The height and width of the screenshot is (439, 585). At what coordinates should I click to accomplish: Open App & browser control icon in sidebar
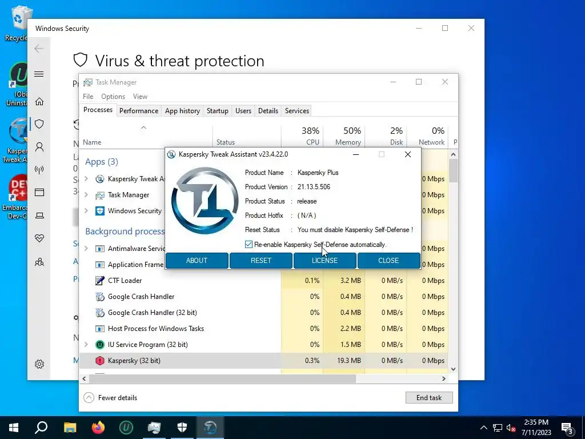pyautogui.click(x=39, y=192)
